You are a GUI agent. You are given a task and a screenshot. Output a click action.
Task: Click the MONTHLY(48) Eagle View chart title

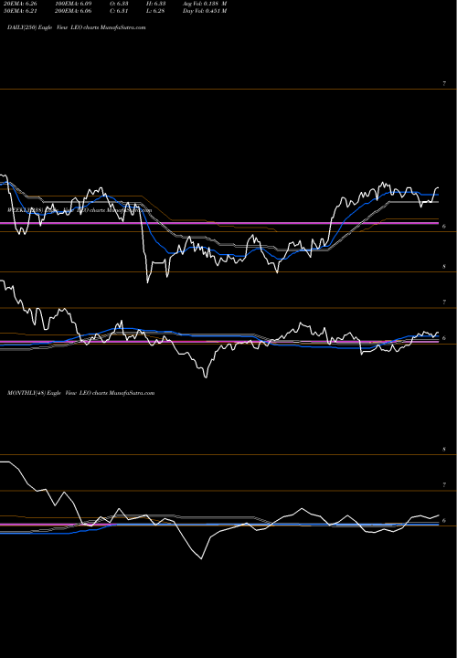pyautogui.click(x=81, y=393)
